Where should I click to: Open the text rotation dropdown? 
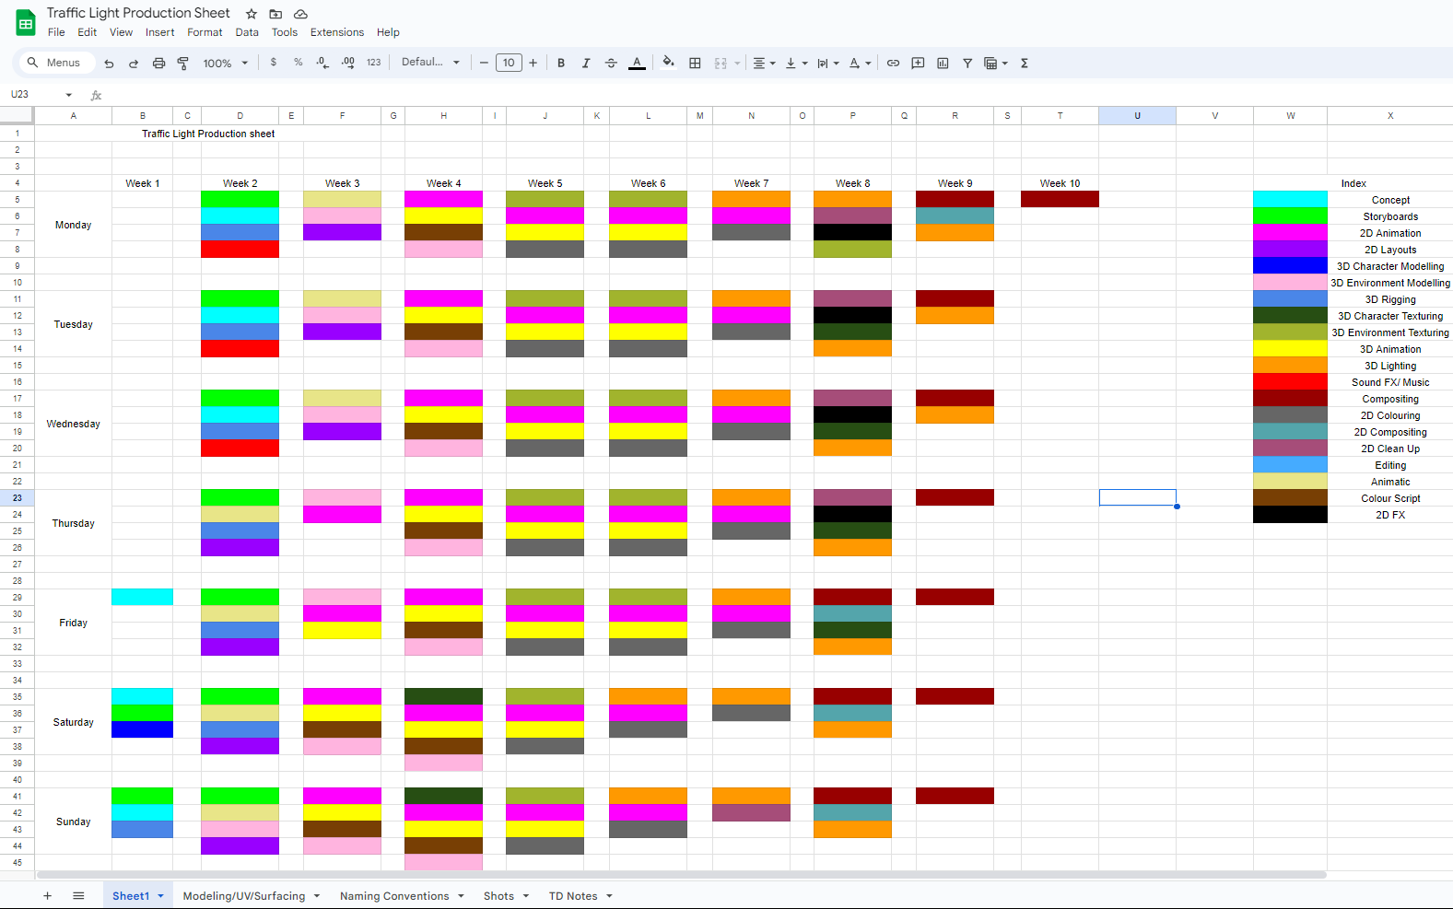point(860,63)
